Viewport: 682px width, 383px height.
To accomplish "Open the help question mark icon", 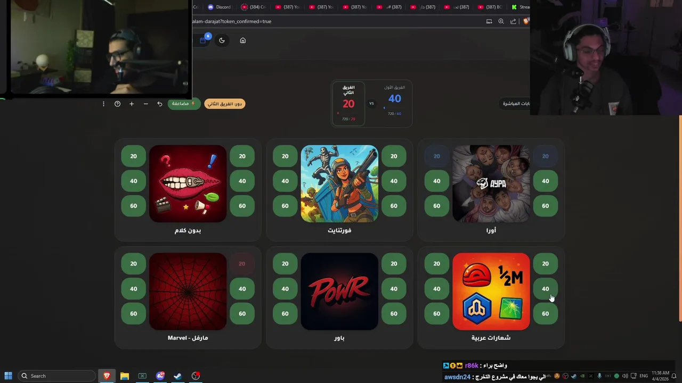I will (x=118, y=104).
